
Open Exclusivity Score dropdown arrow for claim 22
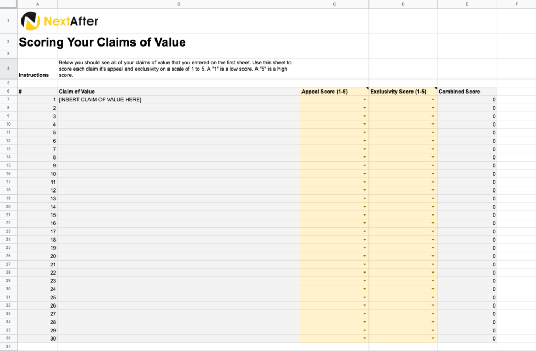pos(433,273)
